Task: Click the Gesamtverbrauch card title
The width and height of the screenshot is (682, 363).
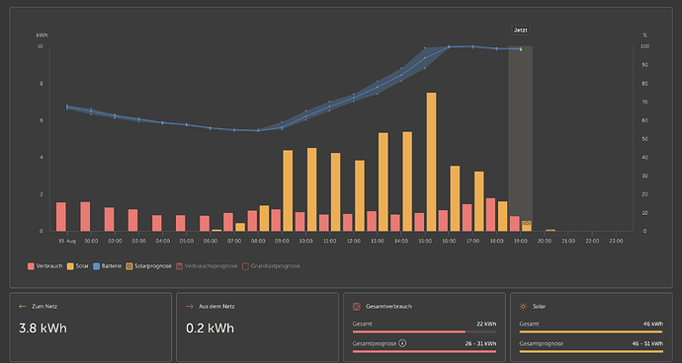Action: tap(388, 307)
